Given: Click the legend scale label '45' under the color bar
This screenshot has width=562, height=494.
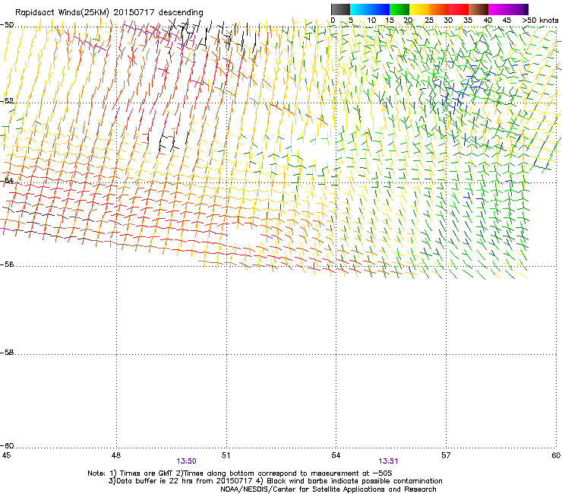Looking at the screenshot, I should (x=507, y=21).
